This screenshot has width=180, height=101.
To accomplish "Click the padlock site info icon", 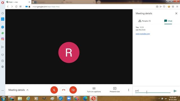I will 29,6.
